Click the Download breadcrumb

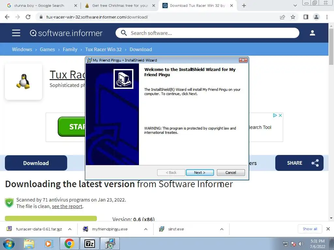pos(141,49)
